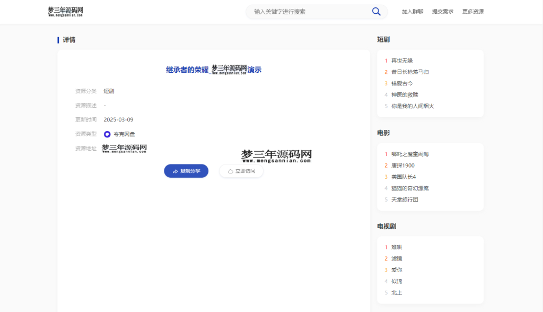Open the 提交需求 menu item
Viewport: 543px width, 312px height.
coord(443,11)
